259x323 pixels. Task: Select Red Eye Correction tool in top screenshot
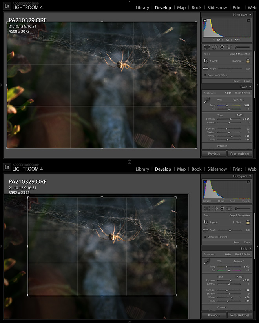[x=222, y=47]
